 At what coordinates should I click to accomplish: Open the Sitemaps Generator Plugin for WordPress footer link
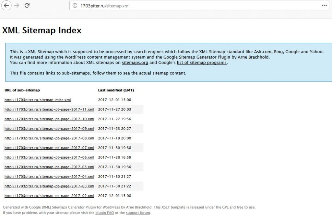(75, 207)
